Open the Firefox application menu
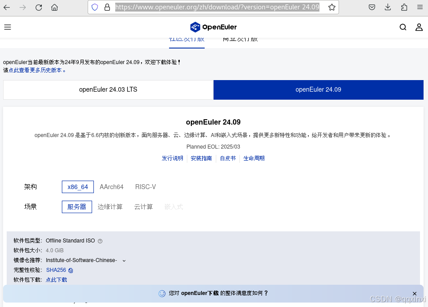This screenshot has height=307, width=428. coord(420,7)
